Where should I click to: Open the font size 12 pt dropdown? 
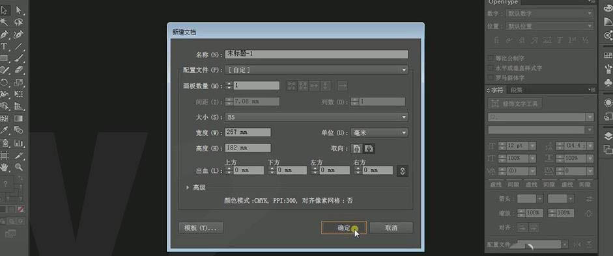[x=532, y=146]
